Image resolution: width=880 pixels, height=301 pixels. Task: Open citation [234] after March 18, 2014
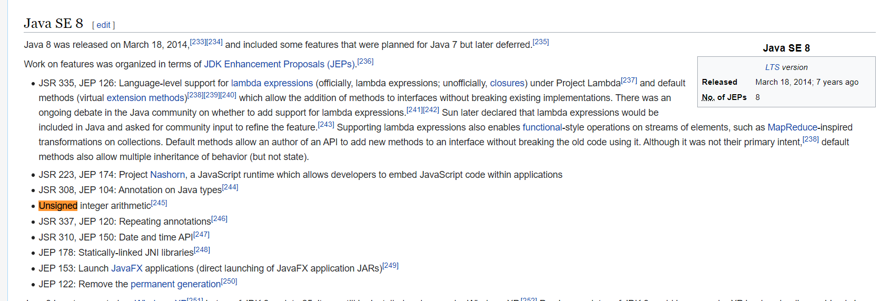point(215,42)
